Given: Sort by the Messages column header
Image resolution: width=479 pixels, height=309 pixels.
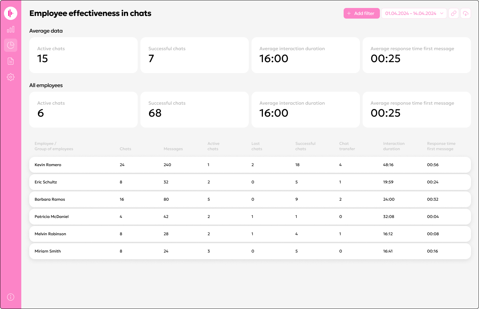Looking at the screenshot, I should point(173,149).
